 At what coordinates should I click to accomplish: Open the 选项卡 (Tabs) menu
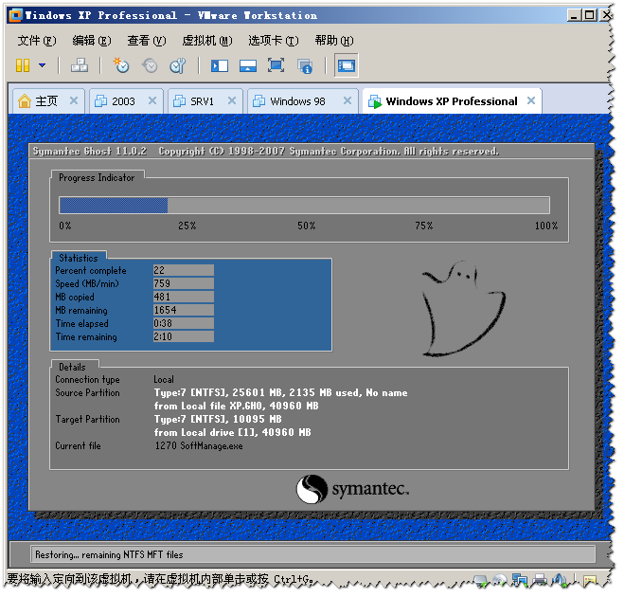pyautogui.click(x=273, y=41)
